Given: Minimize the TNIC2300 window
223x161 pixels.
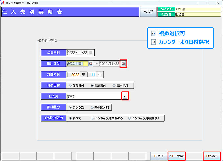Looking at the screenshot, I should tap(198, 3).
